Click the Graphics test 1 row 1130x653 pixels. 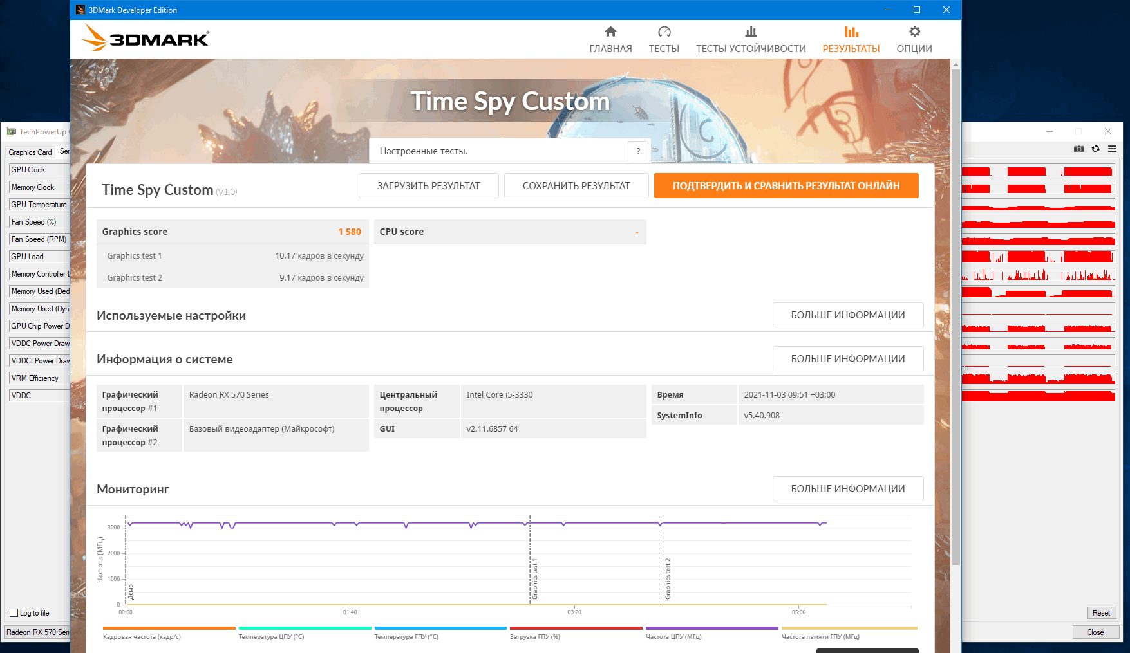232,256
